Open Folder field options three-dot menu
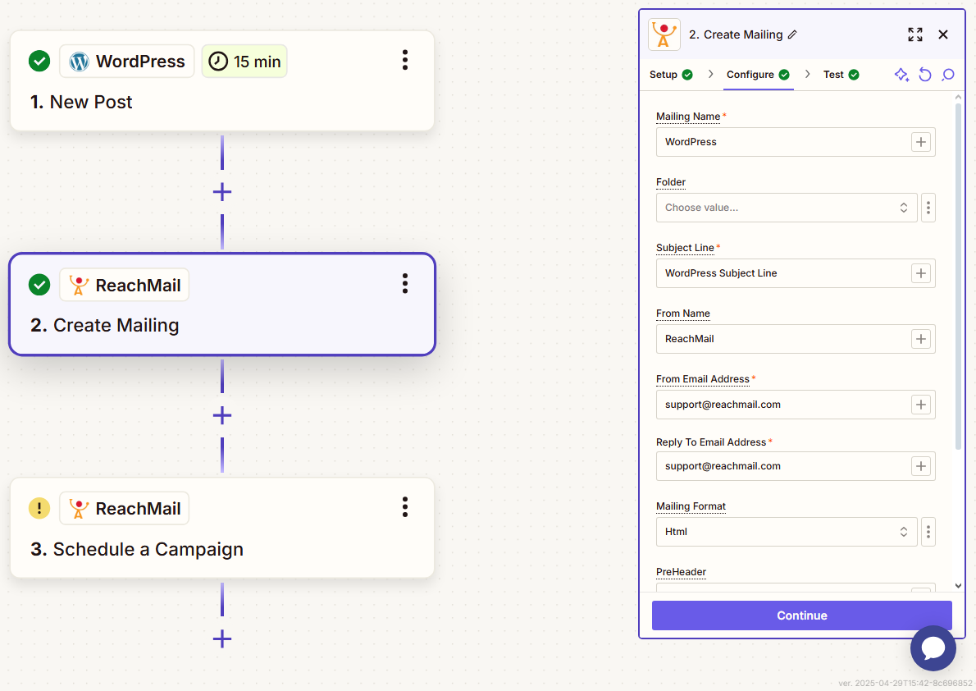Screen dimensions: 976x691 (928, 208)
